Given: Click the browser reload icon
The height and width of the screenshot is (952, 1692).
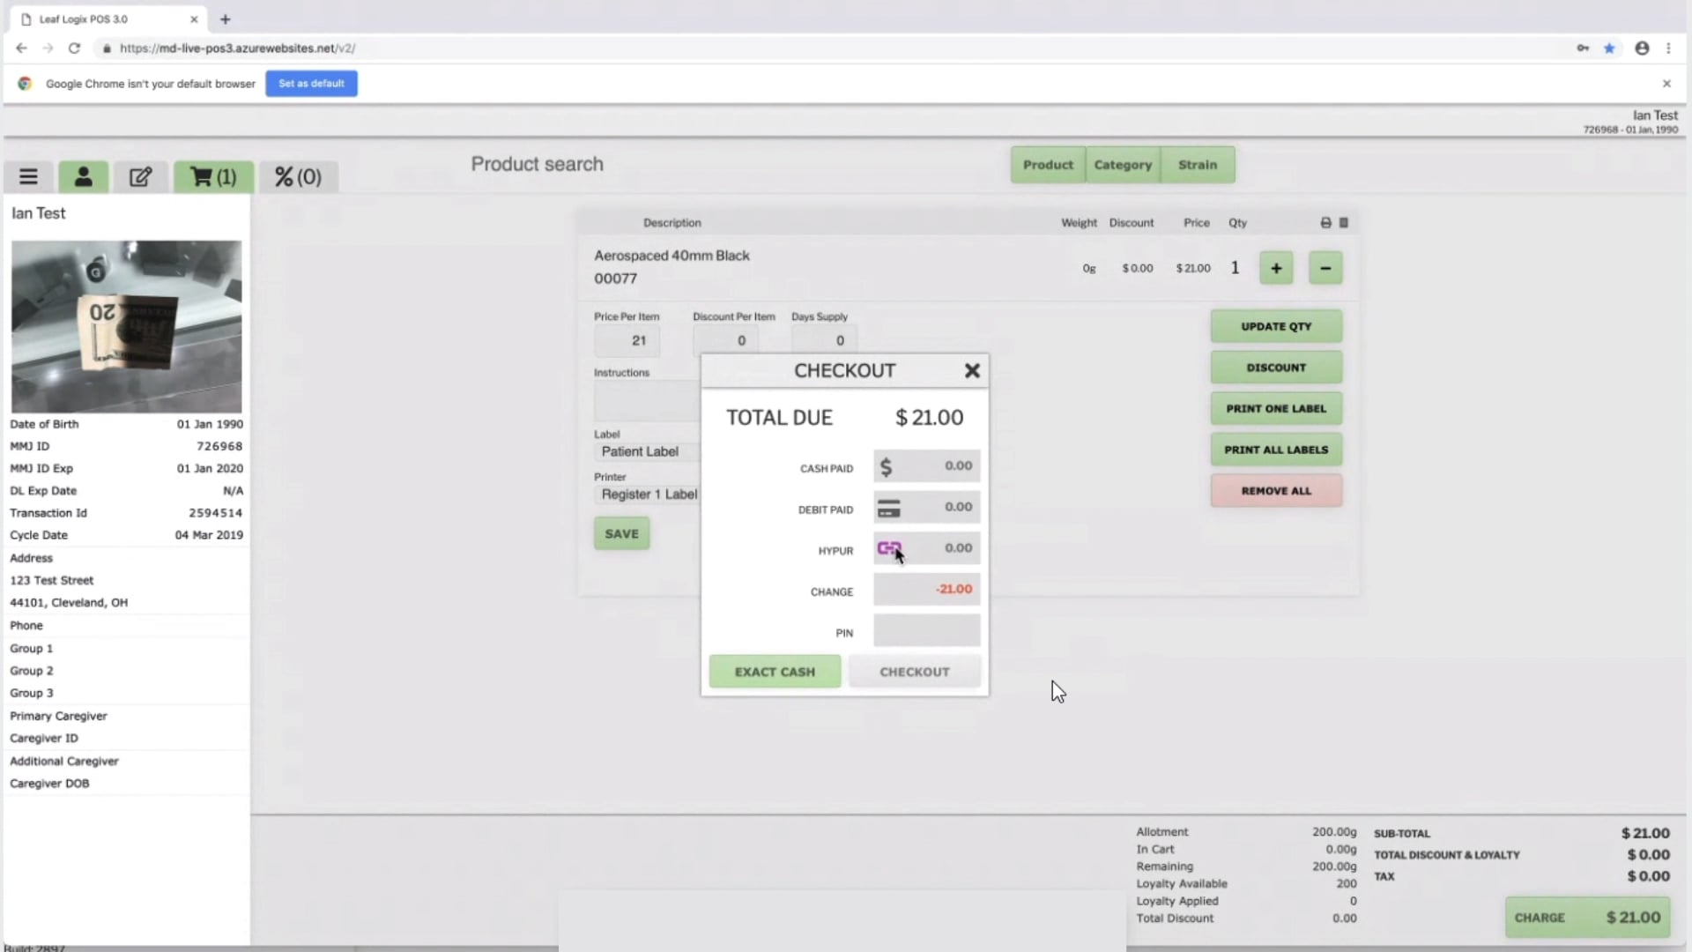Looking at the screenshot, I should 74,48.
